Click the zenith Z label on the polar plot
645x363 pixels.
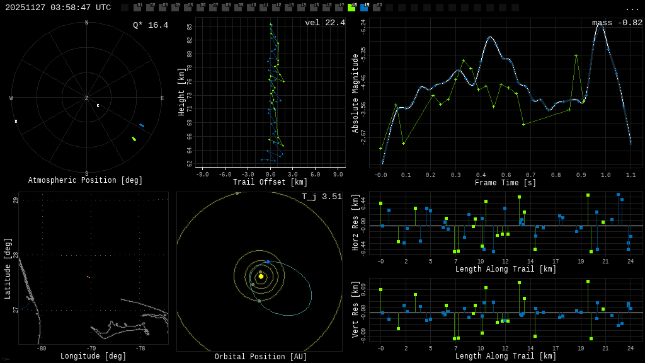[x=87, y=98]
